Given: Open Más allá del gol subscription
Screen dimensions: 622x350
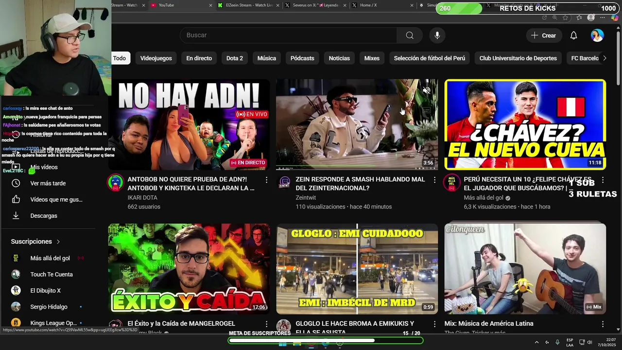Looking at the screenshot, I should (x=50, y=258).
